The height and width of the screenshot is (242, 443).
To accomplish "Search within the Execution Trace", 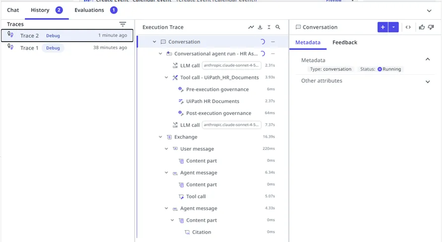I will coord(278,27).
